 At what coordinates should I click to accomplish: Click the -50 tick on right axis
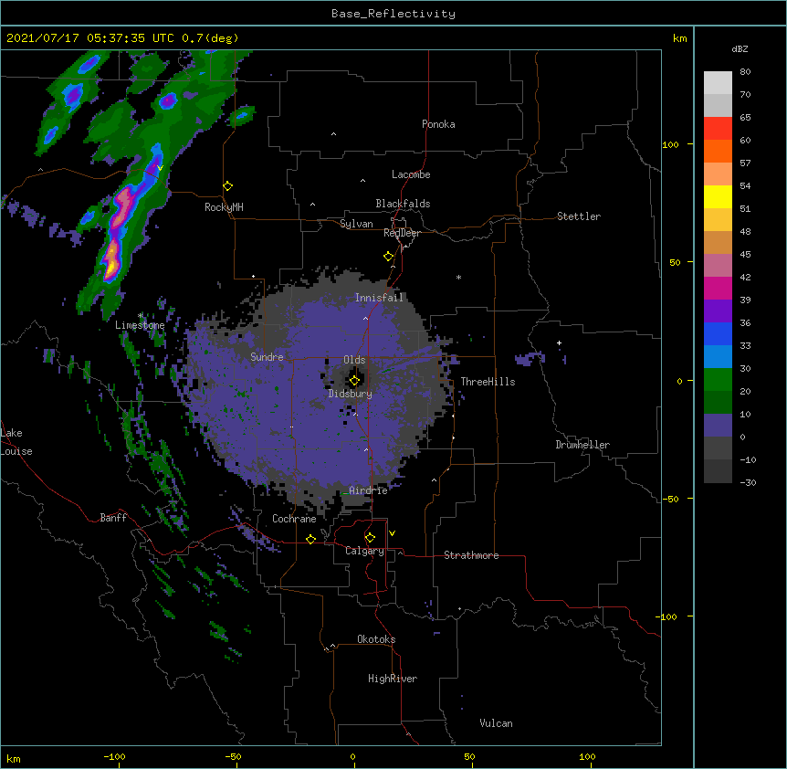pos(670,499)
